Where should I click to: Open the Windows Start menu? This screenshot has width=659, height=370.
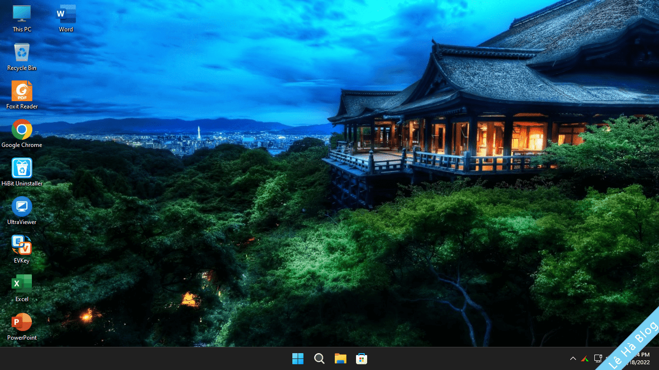[298, 358]
